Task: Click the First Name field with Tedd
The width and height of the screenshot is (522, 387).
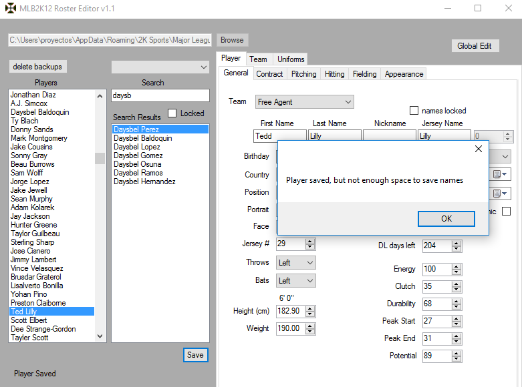Action: click(279, 136)
